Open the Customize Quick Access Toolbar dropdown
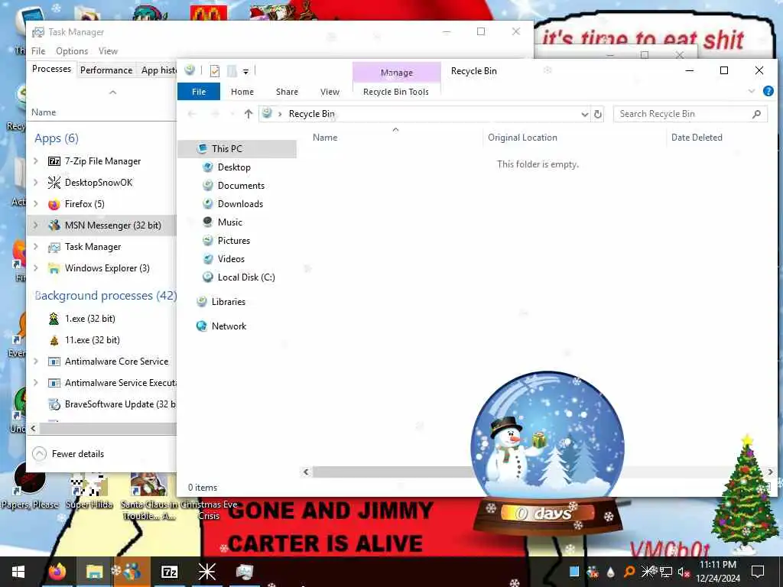Screen dimensions: 783x587 (x=245, y=72)
